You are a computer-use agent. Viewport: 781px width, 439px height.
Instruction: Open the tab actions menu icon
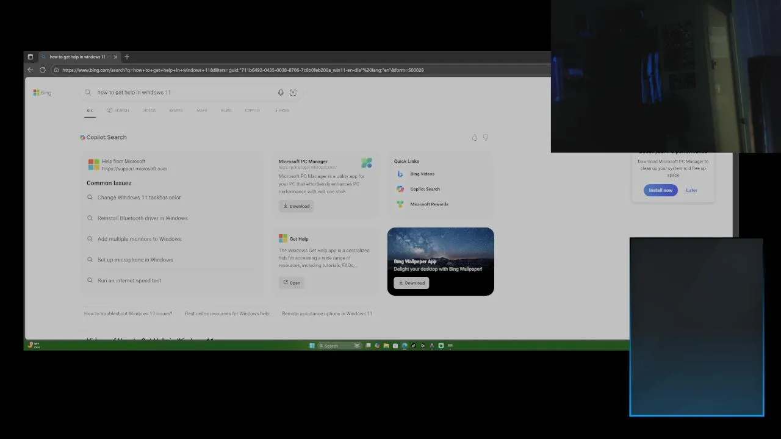(31, 57)
